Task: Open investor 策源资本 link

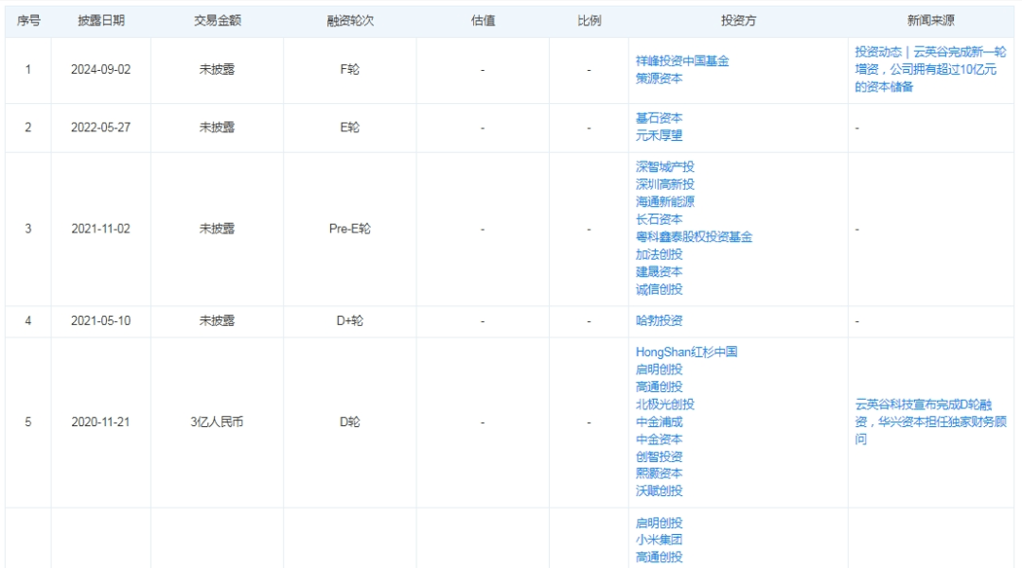Action: (x=659, y=78)
